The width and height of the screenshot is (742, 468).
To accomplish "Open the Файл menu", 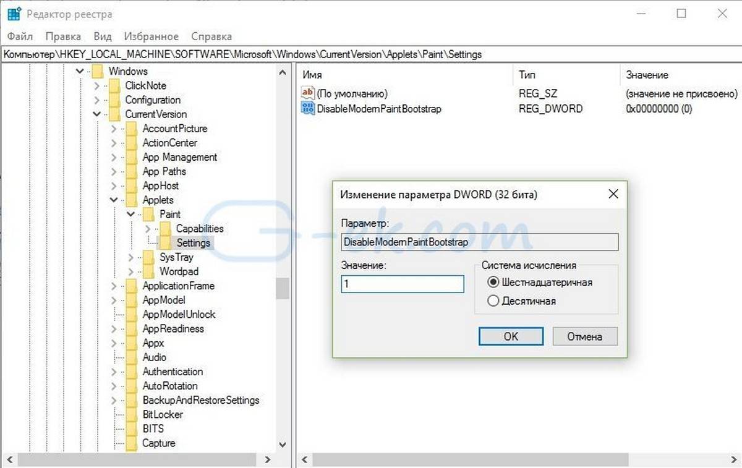I will 21,36.
